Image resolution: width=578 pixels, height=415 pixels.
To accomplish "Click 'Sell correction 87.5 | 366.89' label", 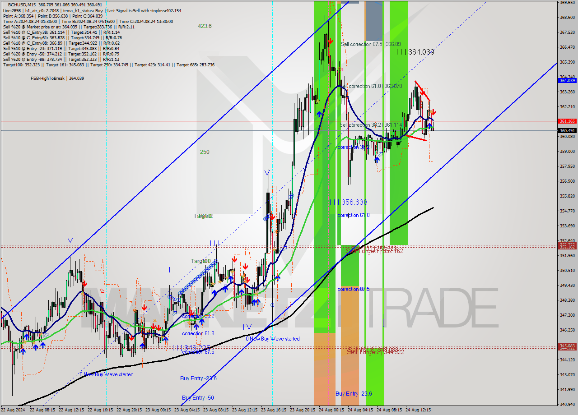I will pyautogui.click(x=371, y=44).
